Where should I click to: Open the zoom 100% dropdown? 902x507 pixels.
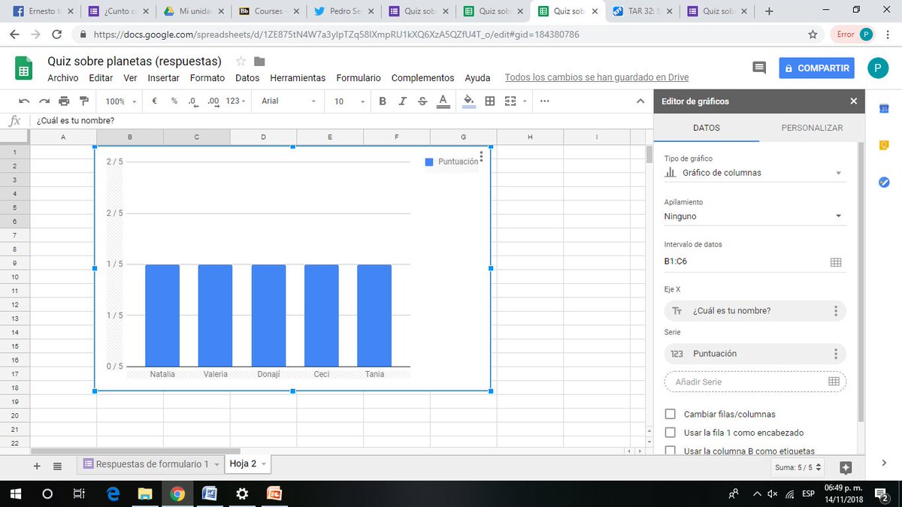coord(121,101)
